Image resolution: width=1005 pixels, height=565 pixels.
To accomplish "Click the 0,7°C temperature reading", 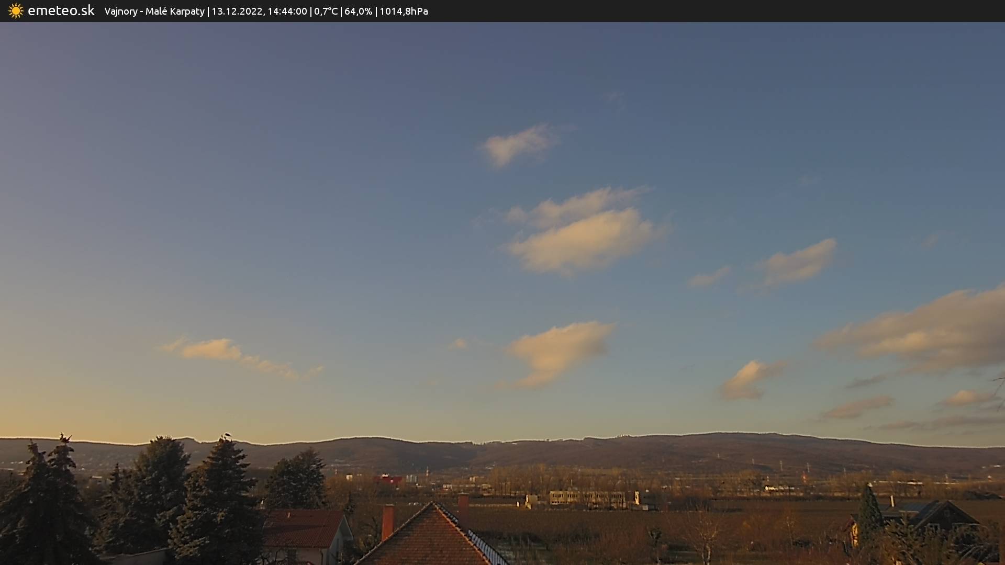I will (326, 12).
